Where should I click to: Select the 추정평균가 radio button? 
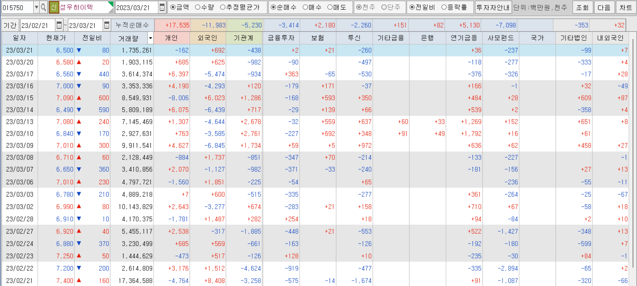[223, 7]
